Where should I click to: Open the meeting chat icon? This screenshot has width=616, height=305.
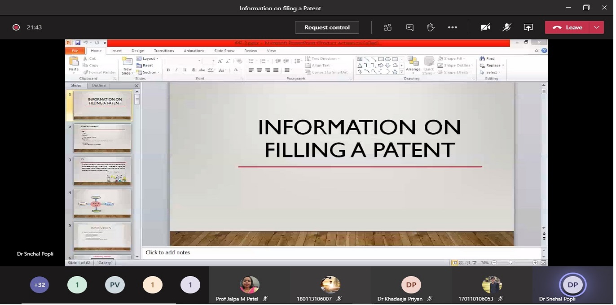click(409, 27)
